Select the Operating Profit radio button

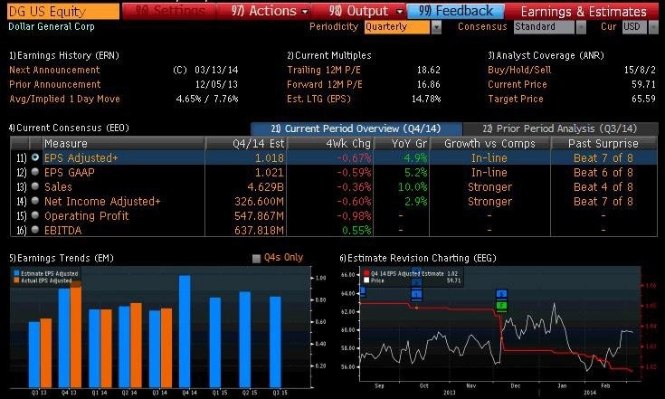[35, 215]
